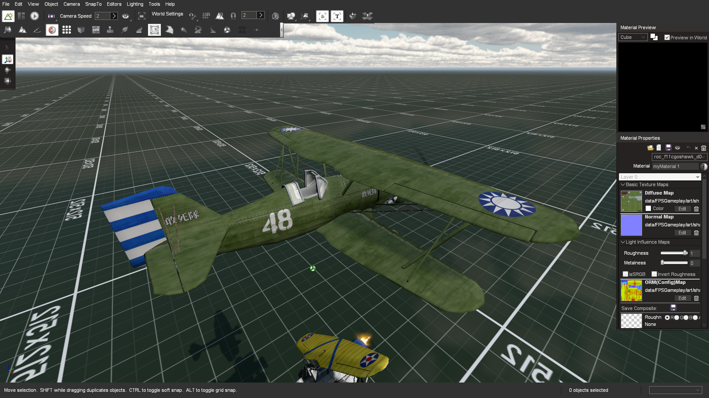Open the Layer 0 dropdown
Image resolution: width=709 pixels, height=398 pixels.
(660, 177)
